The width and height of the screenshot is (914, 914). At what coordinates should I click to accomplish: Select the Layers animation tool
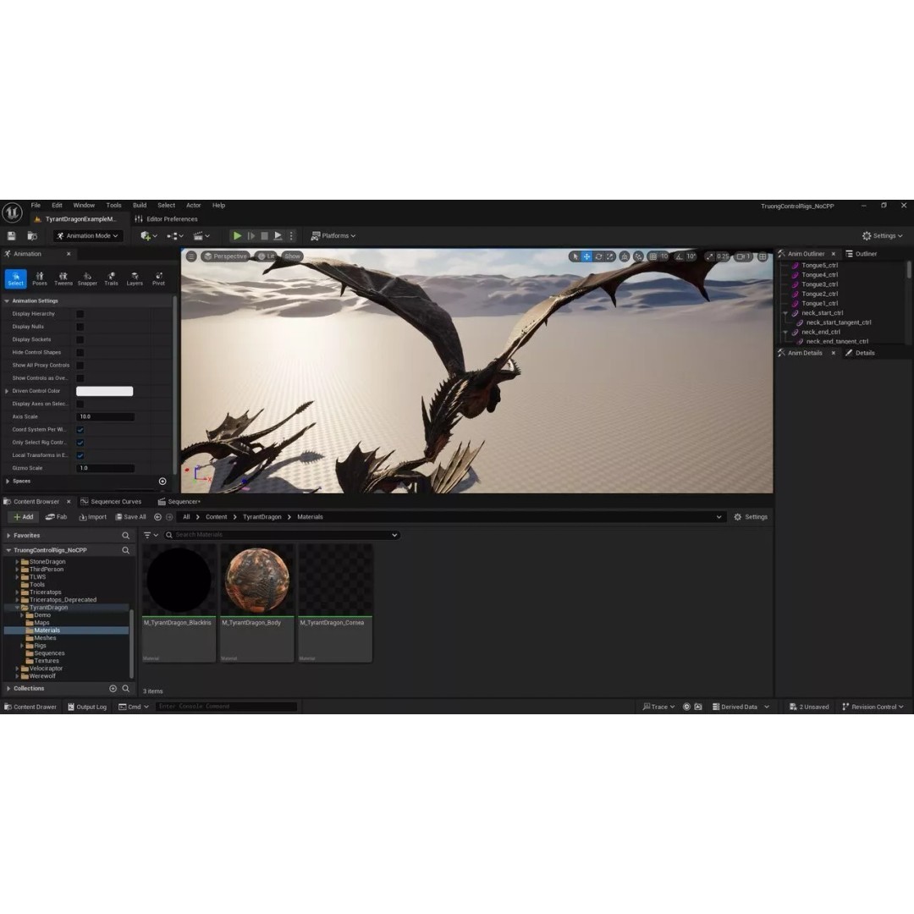point(135,278)
